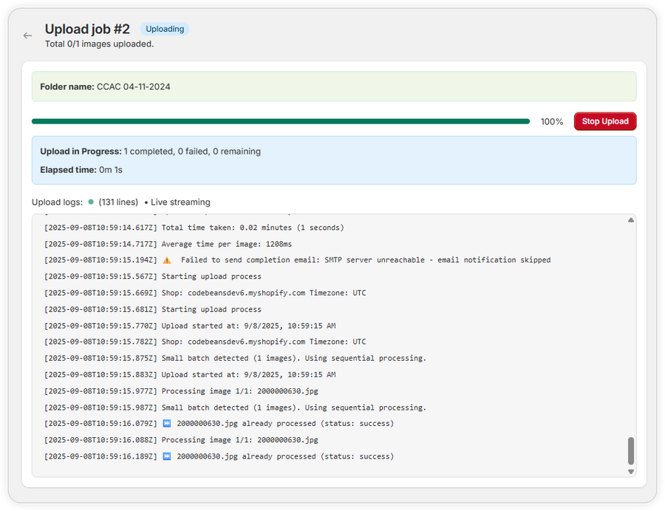Click the log scrollbar down arrow
This screenshot has height=511, width=665.
pos(631,472)
